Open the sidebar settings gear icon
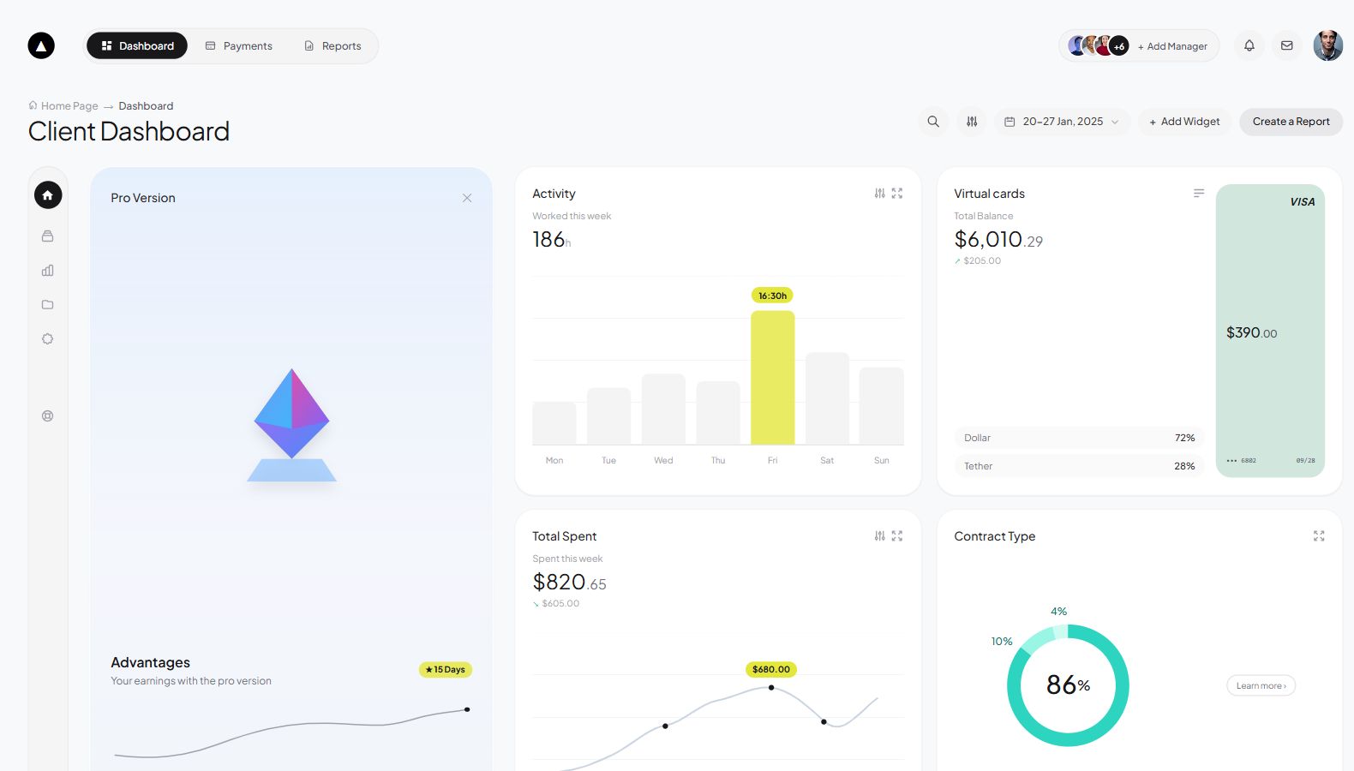 tap(48, 339)
